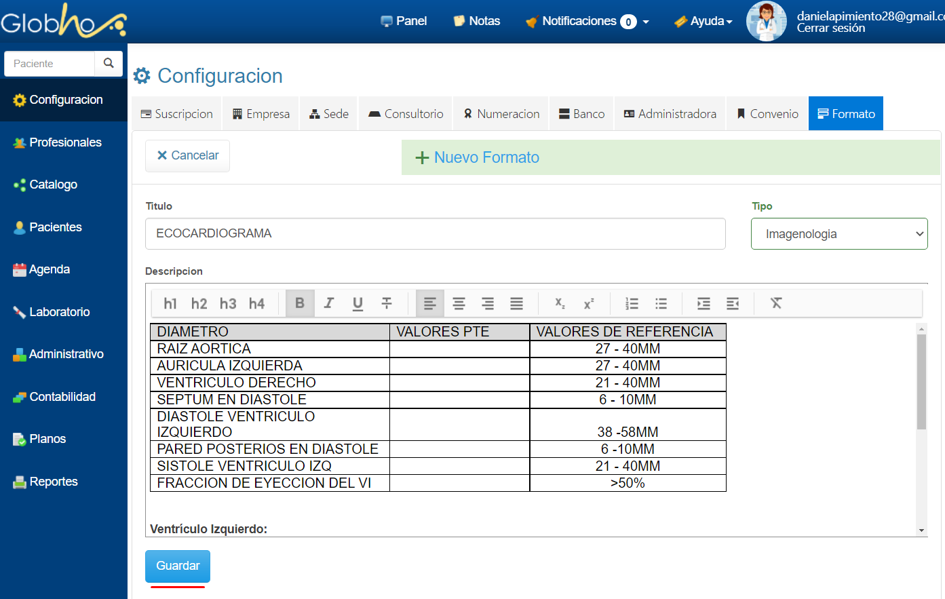Justify the description text
Viewport: 945px width, 599px height.
click(x=516, y=303)
